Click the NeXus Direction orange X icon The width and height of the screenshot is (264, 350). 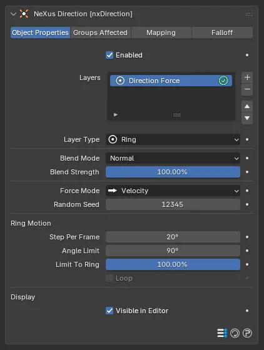pos(24,14)
